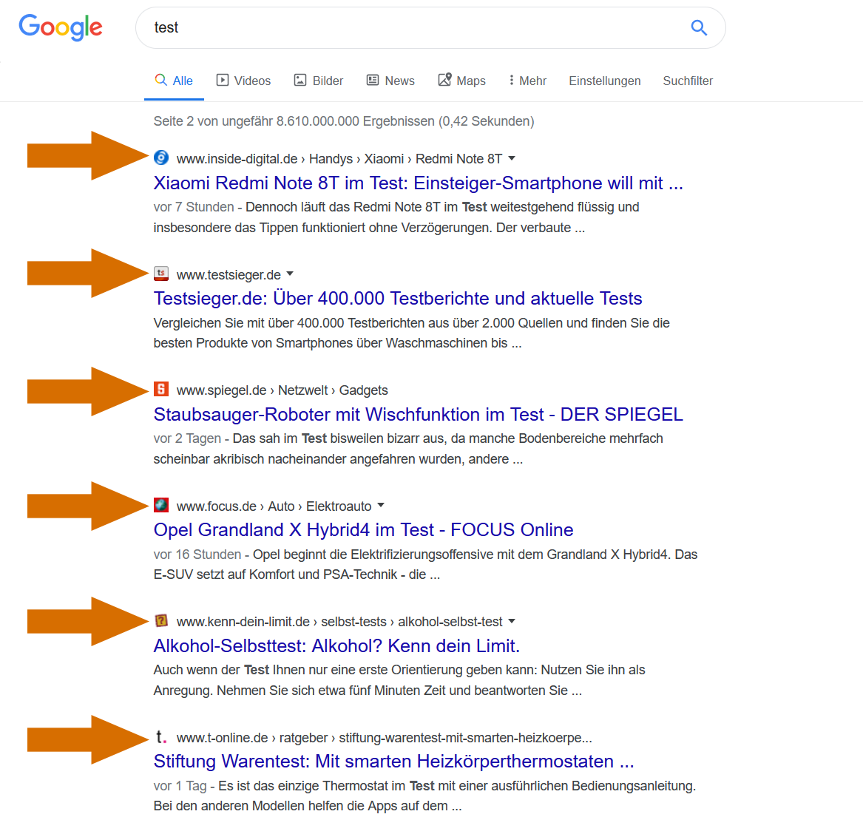Open Staubsauger-Roboter mit Wischfunktion result

(x=419, y=414)
